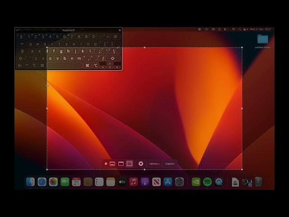
Task: Click the 'f' key on Keyboard viewer
Action: (x=54, y=51)
